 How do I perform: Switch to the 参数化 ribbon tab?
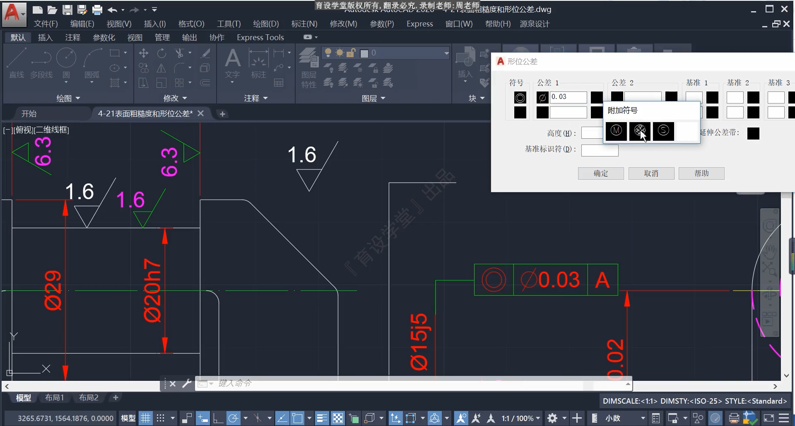(x=104, y=38)
